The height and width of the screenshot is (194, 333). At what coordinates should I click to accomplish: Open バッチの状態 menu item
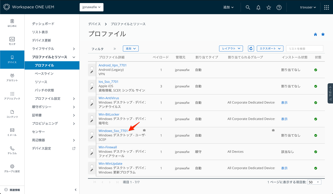pos(44,90)
